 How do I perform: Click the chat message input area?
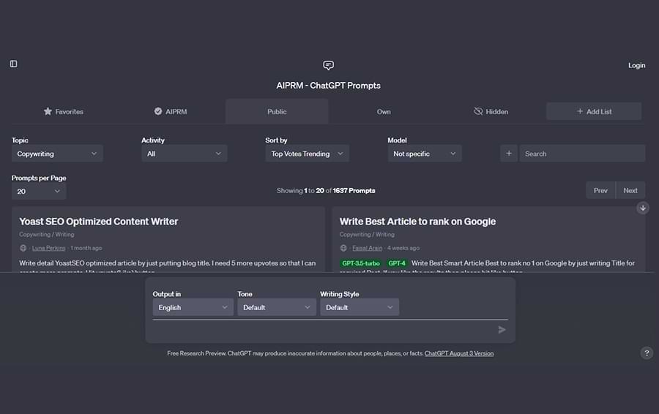pos(324,330)
